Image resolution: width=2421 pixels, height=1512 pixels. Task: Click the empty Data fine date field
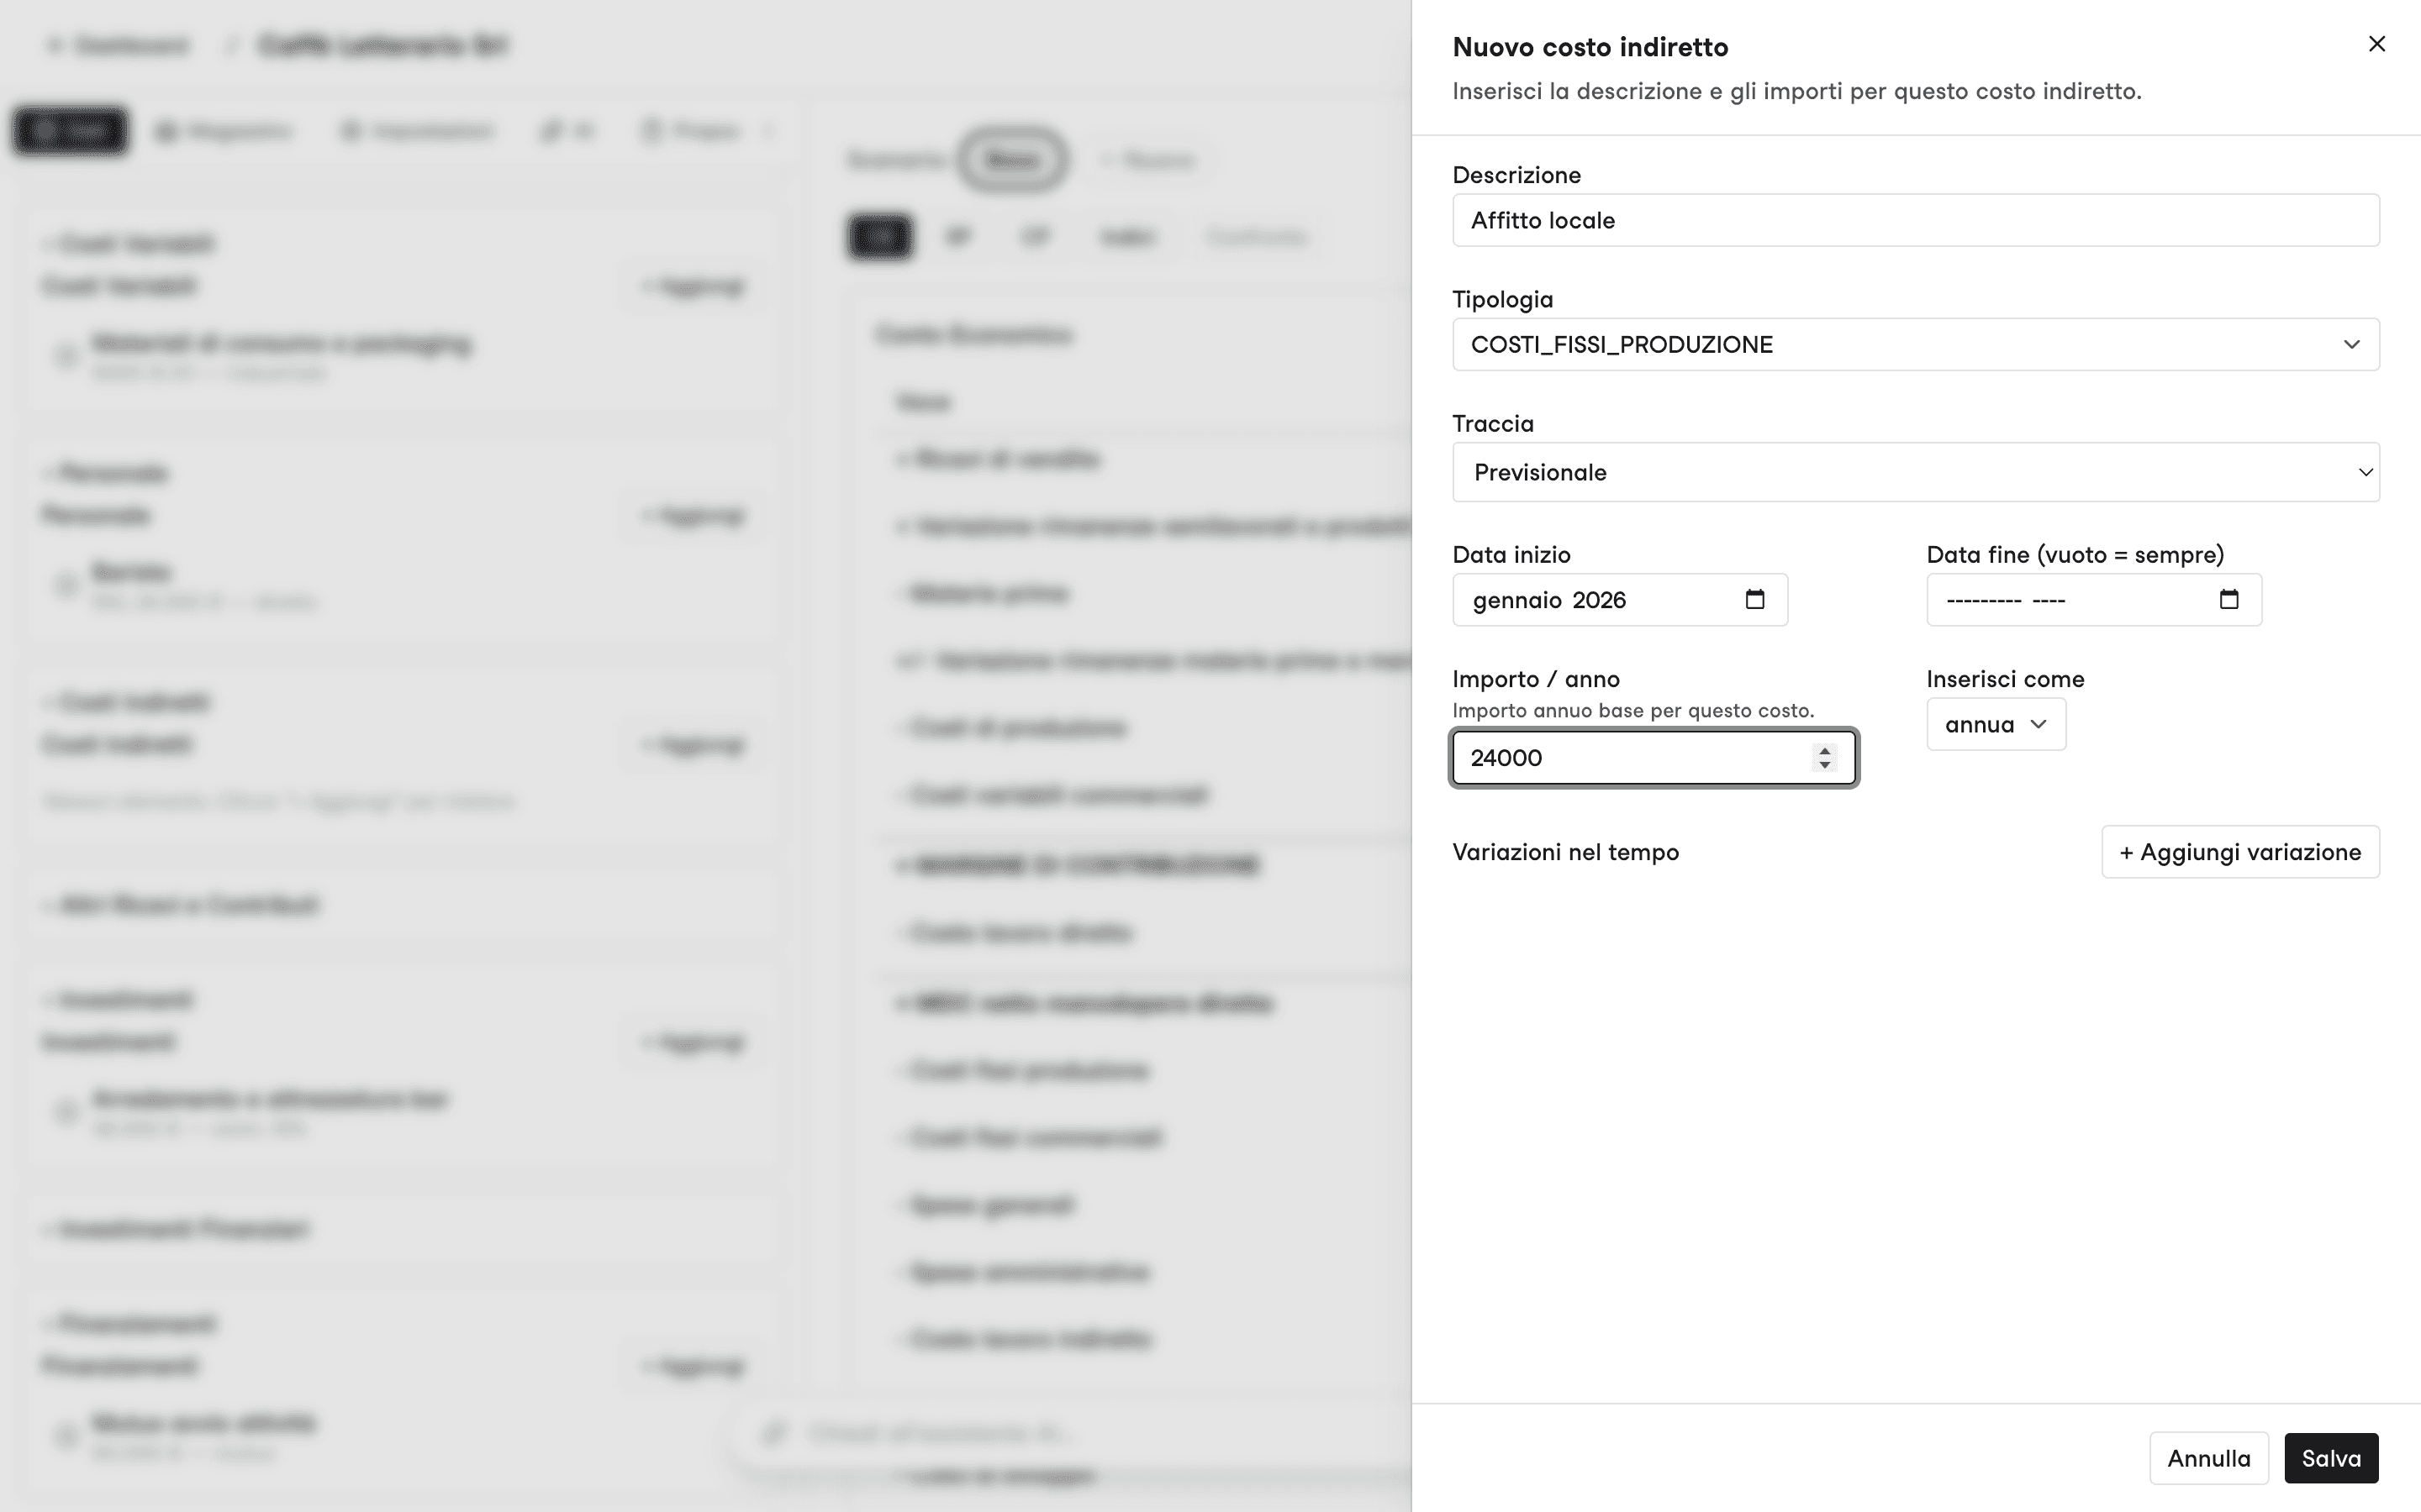pos(2093,600)
